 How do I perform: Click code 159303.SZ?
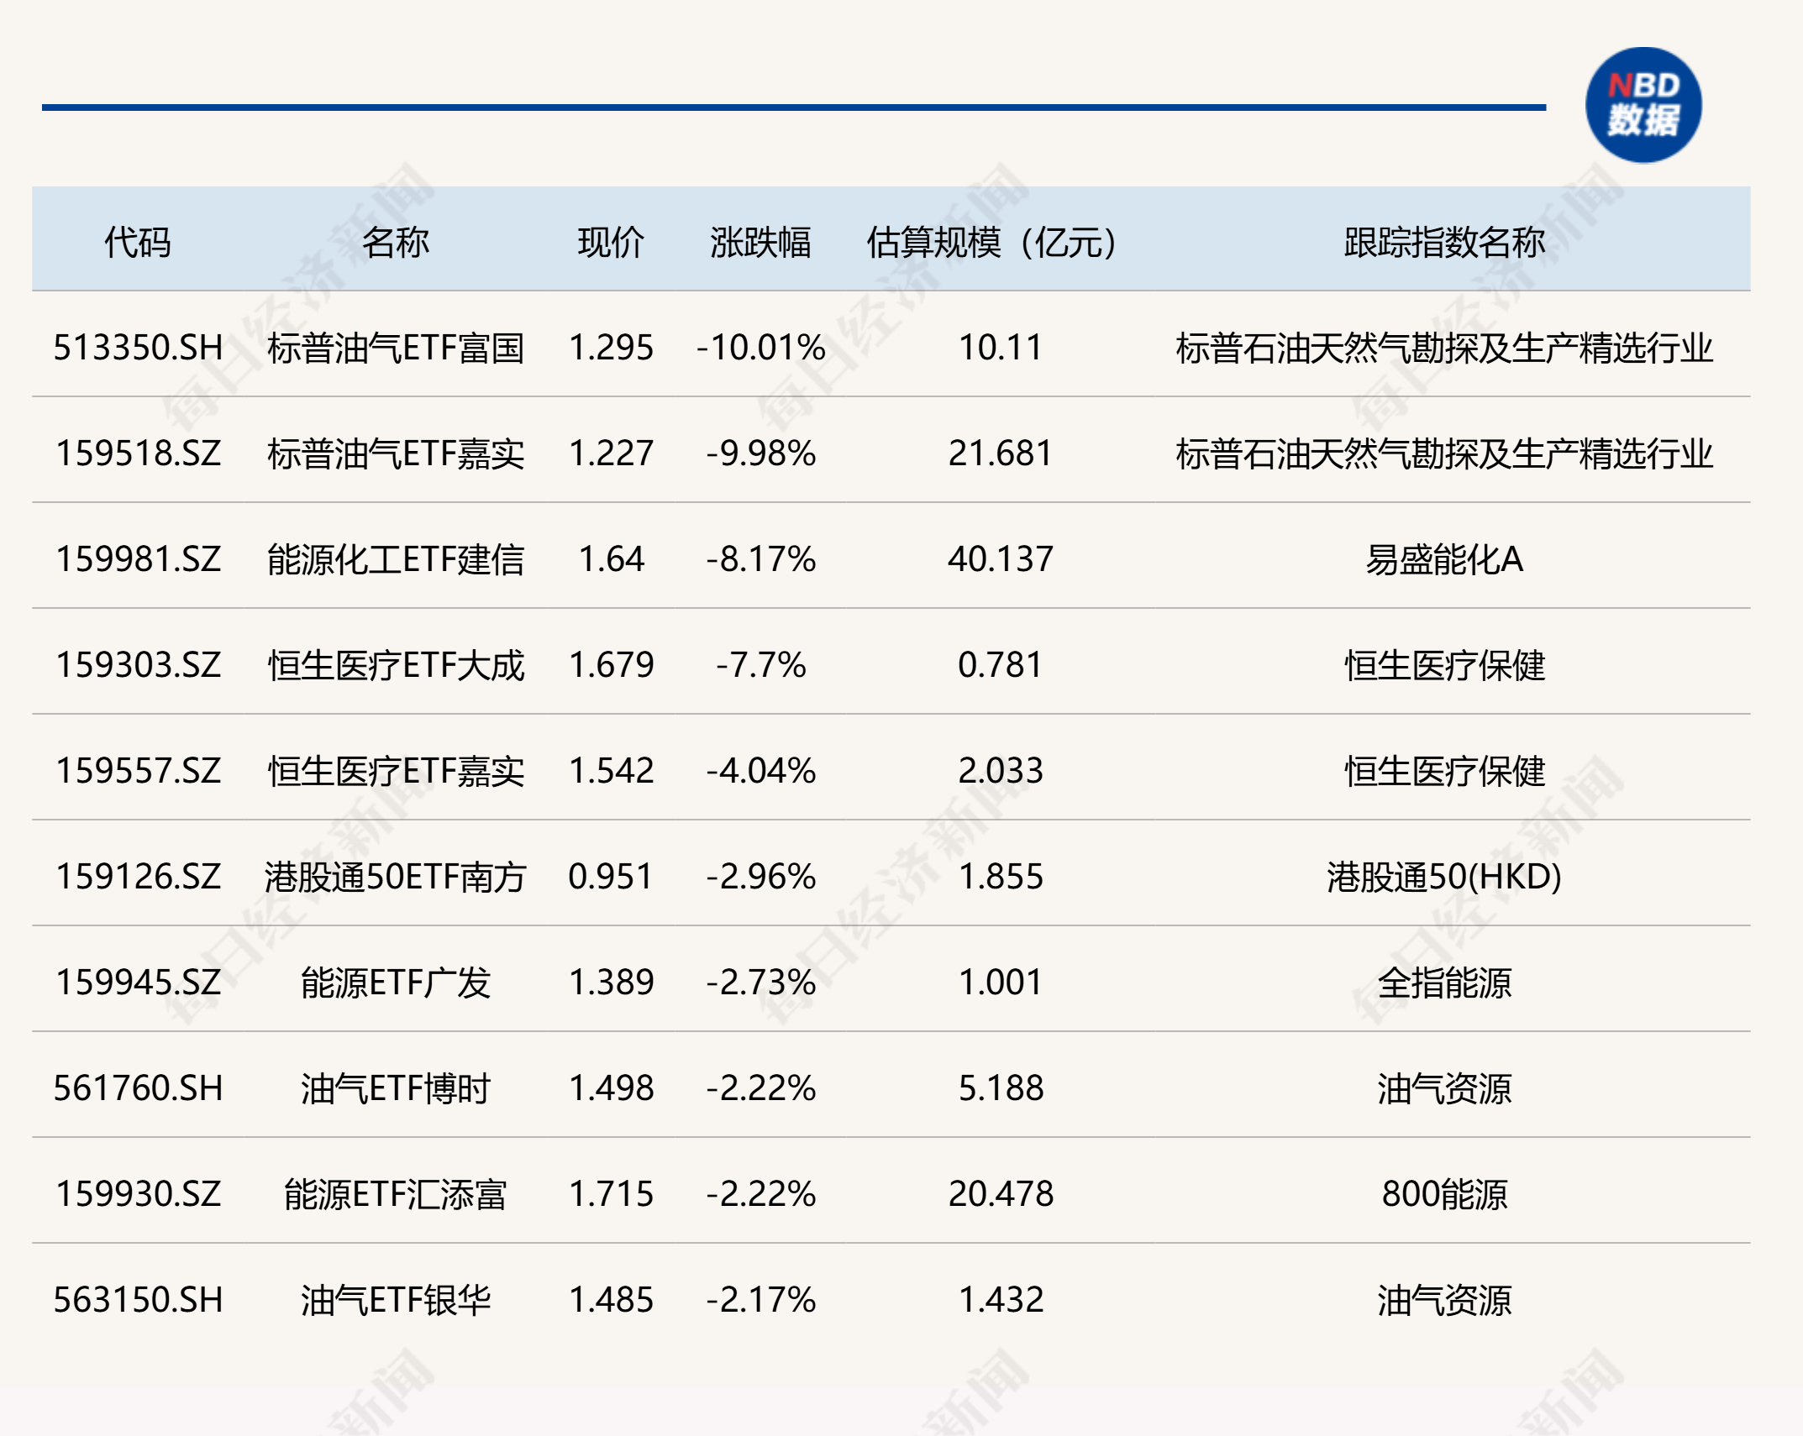(139, 665)
